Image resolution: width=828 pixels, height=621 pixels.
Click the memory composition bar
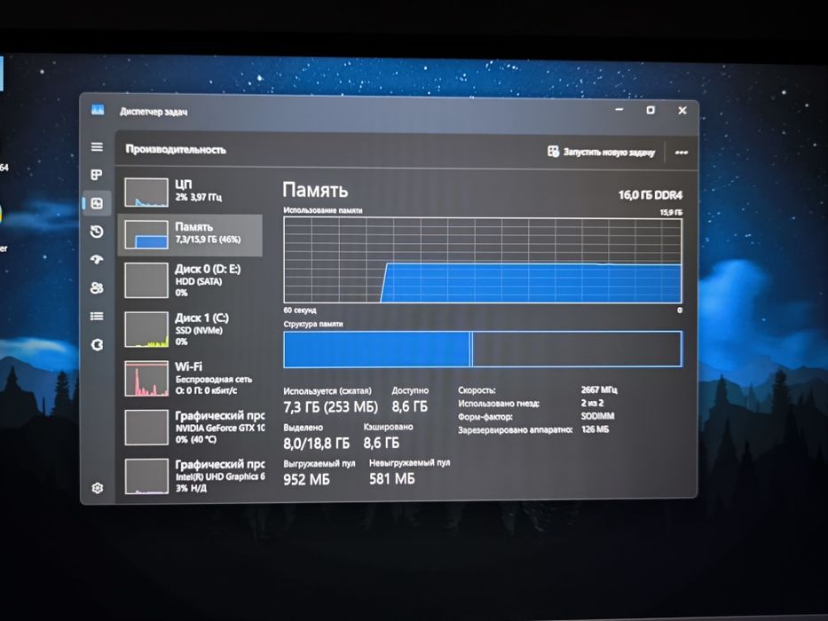[483, 349]
